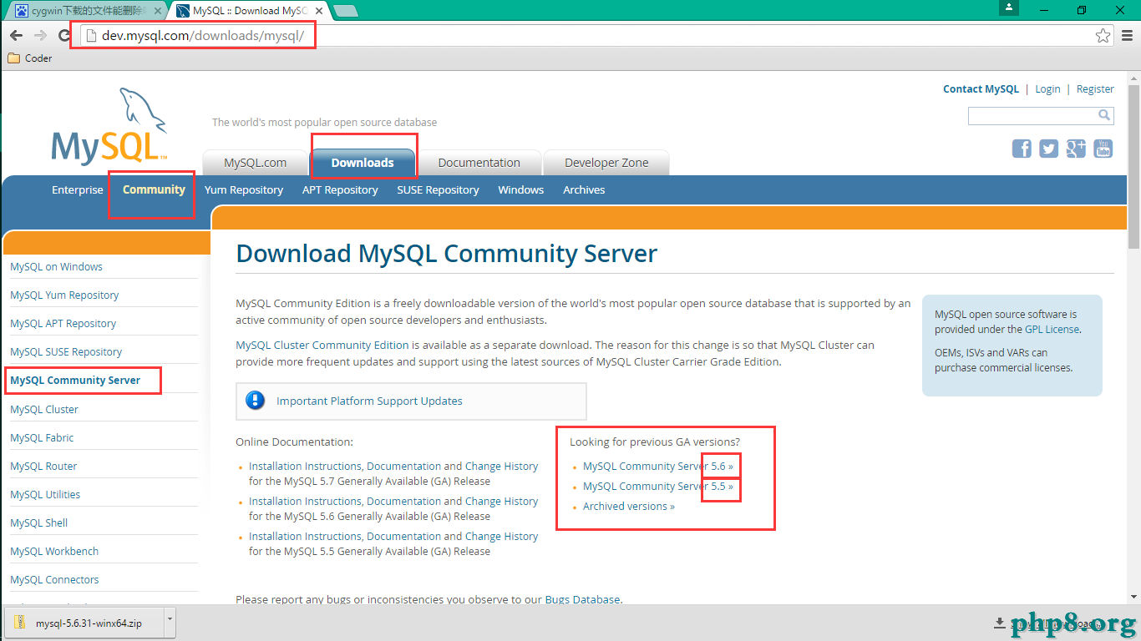
Task: Click the GPL License link
Action: (1052, 330)
